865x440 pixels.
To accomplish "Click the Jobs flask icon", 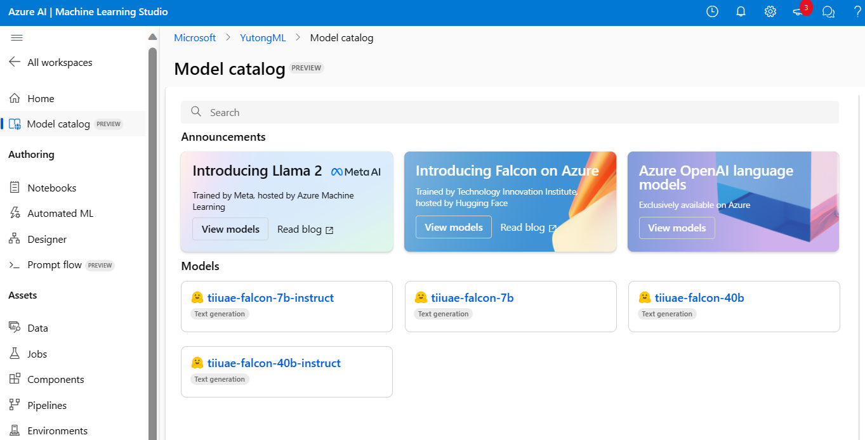I will [x=15, y=354].
